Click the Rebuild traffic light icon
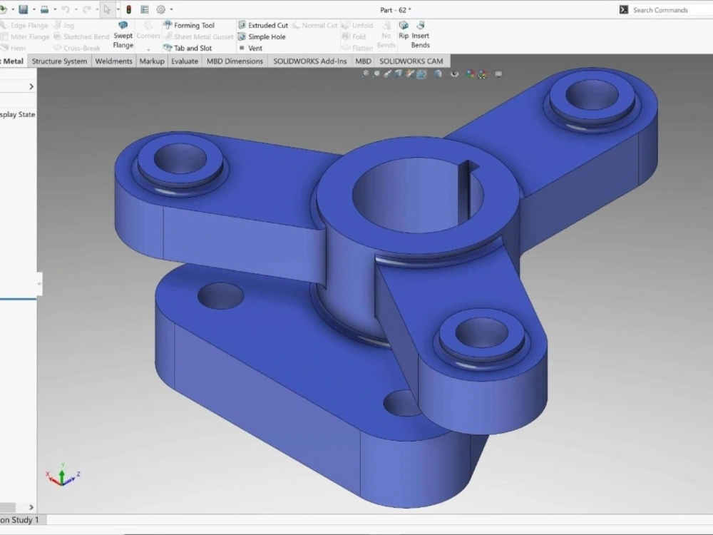 click(128, 9)
